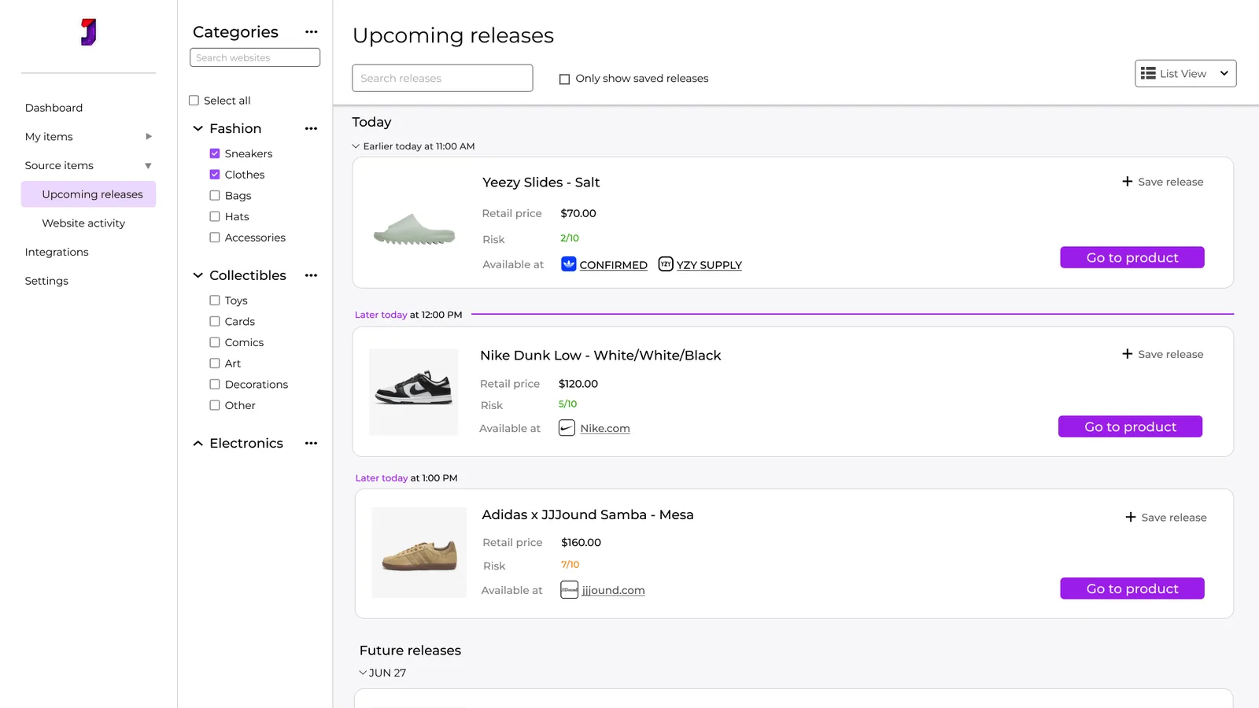Expand the My items submenu arrow
1259x708 pixels.
pyautogui.click(x=149, y=137)
